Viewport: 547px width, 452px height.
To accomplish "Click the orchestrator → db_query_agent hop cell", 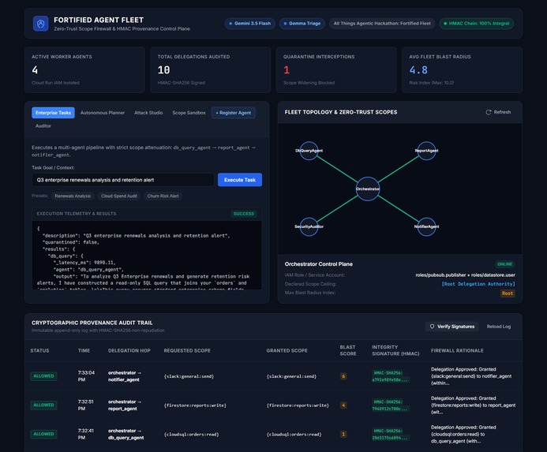I will [126, 434].
